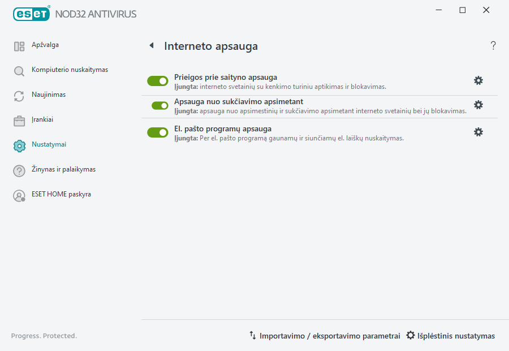
Task: Toggle off Apsauga nuo sukčiavimo apsimetant
Action: coord(158,105)
